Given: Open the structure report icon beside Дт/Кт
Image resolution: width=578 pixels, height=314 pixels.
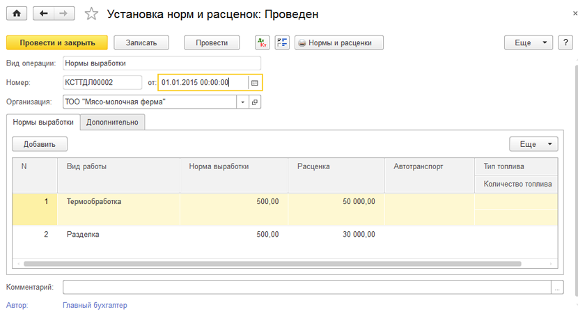Looking at the screenshot, I should [x=282, y=42].
